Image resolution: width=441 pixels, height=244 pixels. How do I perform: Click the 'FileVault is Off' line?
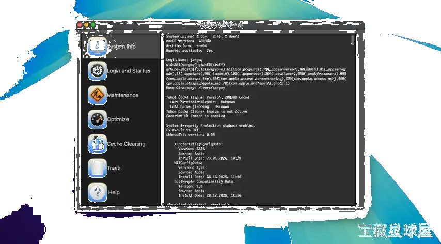(183, 130)
